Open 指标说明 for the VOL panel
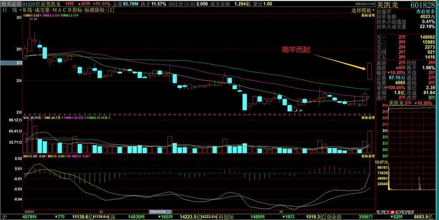The height and width of the screenshot is (220, 439). point(368,118)
